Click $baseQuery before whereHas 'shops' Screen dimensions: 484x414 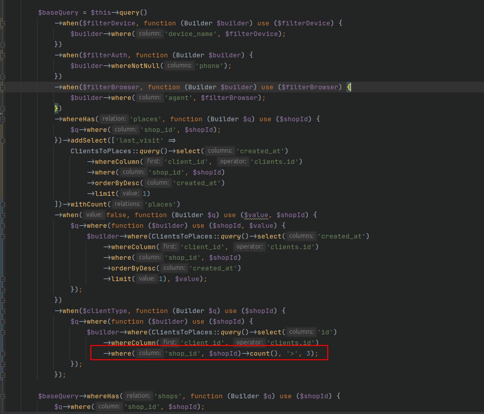[58, 396]
